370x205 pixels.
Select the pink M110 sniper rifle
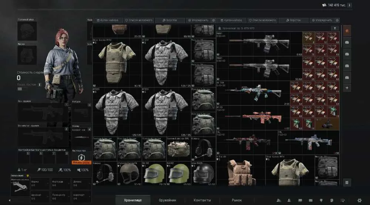click(253, 117)
